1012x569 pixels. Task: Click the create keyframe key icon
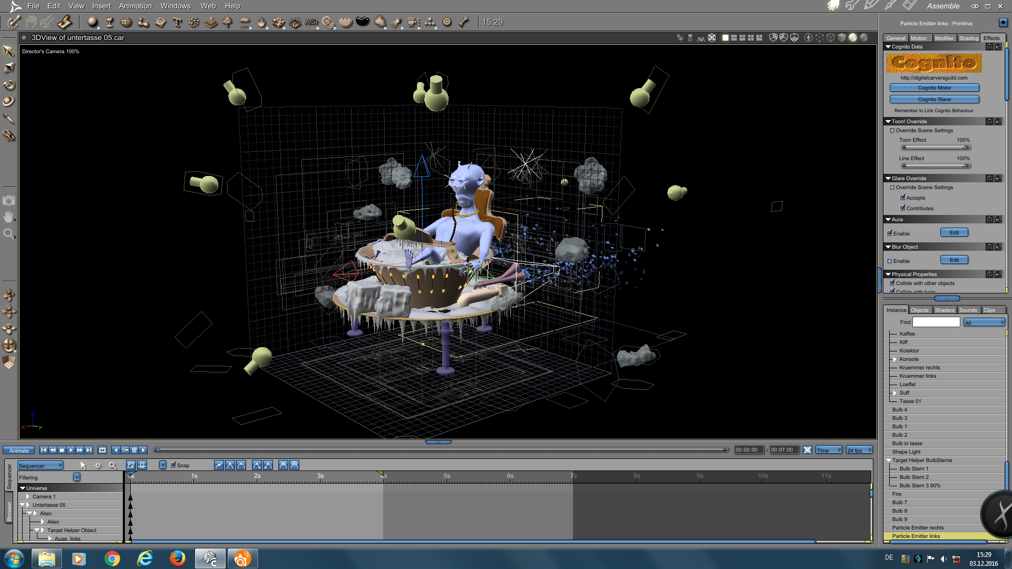click(125, 450)
